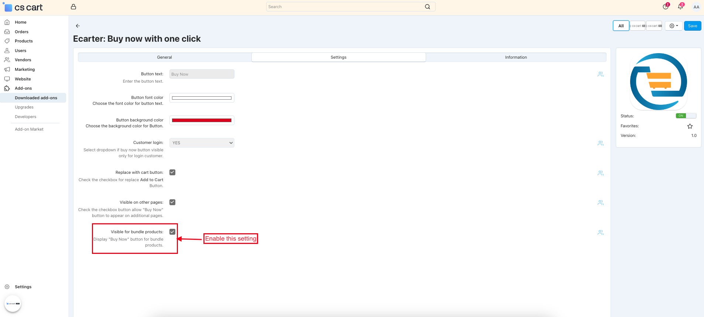Click the search magnifier icon

[427, 7]
